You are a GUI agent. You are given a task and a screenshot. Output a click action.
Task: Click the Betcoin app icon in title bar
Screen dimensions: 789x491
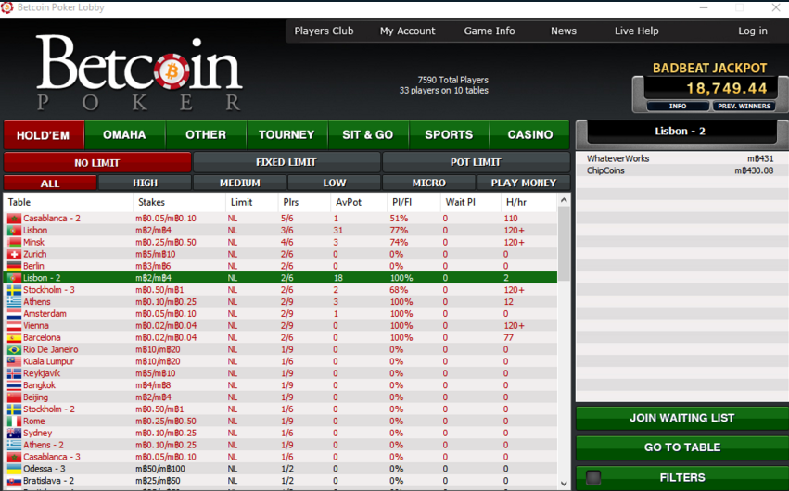coord(7,7)
